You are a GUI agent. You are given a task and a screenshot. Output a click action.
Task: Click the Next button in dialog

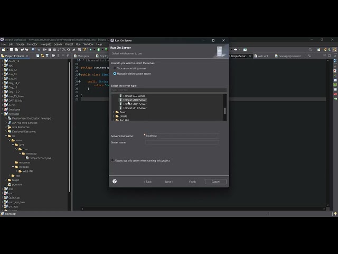pos(169,182)
